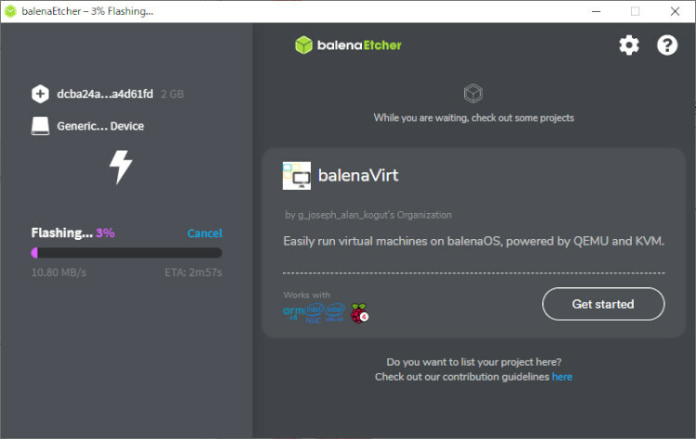Click the balenaEtcher logo
This screenshot has height=439, width=696.
tap(348, 45)
